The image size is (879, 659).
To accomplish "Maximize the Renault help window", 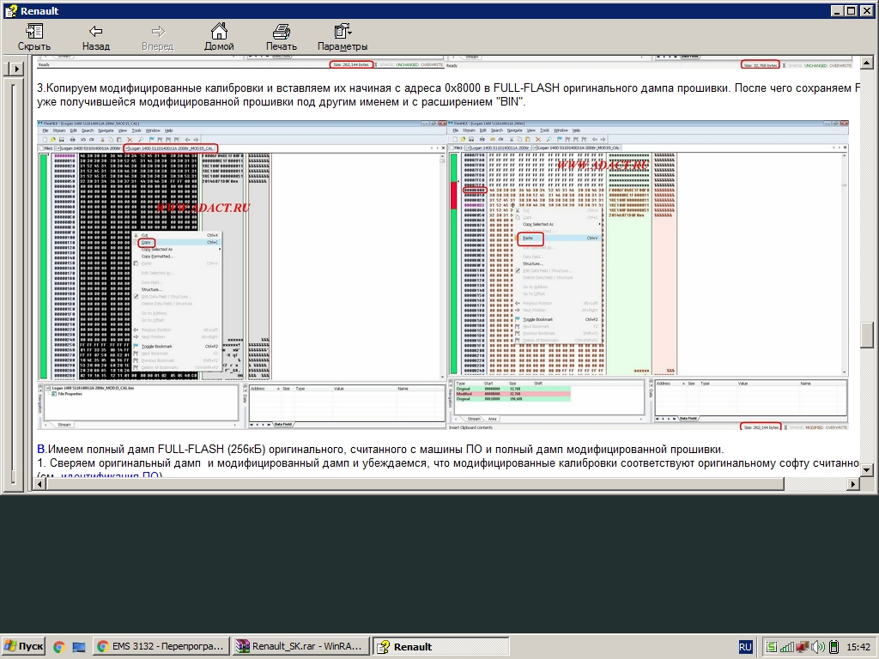I will 850,10.
